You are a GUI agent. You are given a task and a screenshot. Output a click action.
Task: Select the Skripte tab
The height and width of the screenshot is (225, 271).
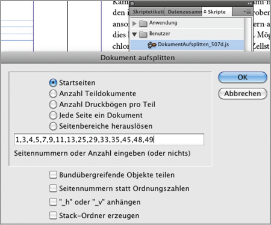217,12
